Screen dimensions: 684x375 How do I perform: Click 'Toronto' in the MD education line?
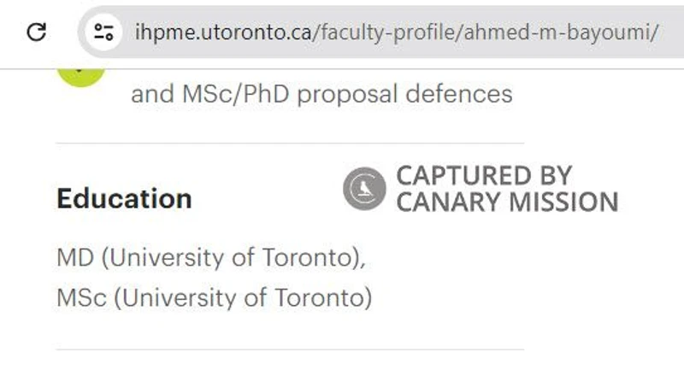tap(307, 257)
